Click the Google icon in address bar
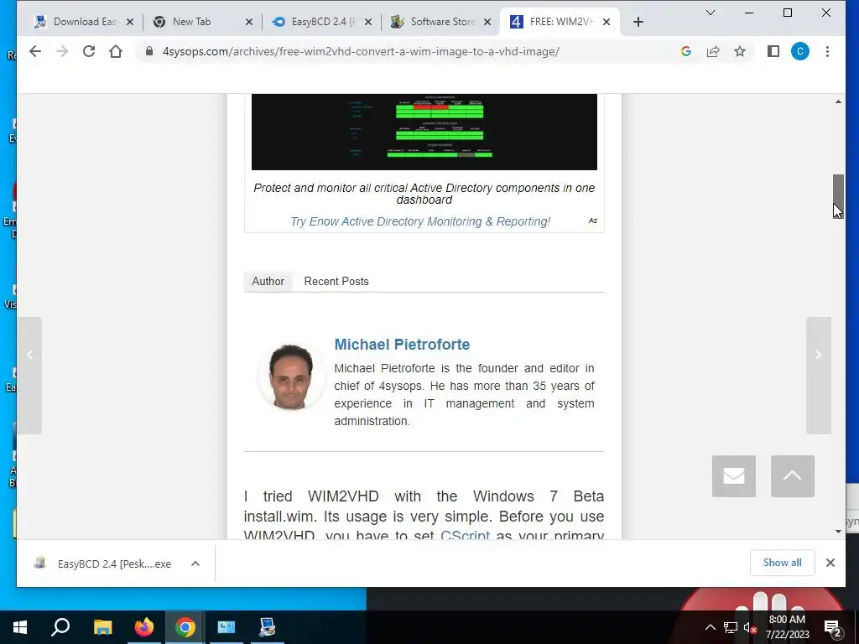Viewport: 859px width, 644px height. pos(686,51)
